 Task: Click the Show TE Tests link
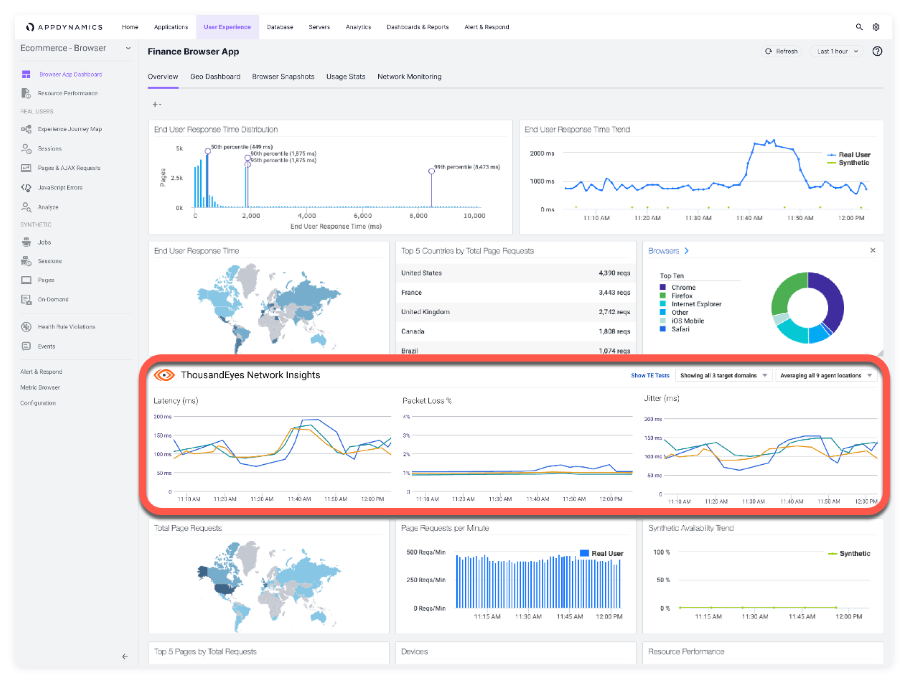click(x=650, y=375)
